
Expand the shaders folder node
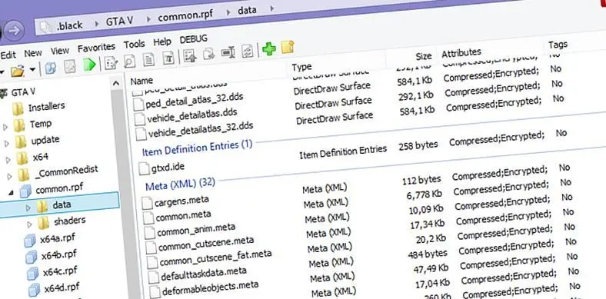coord(30,224)
